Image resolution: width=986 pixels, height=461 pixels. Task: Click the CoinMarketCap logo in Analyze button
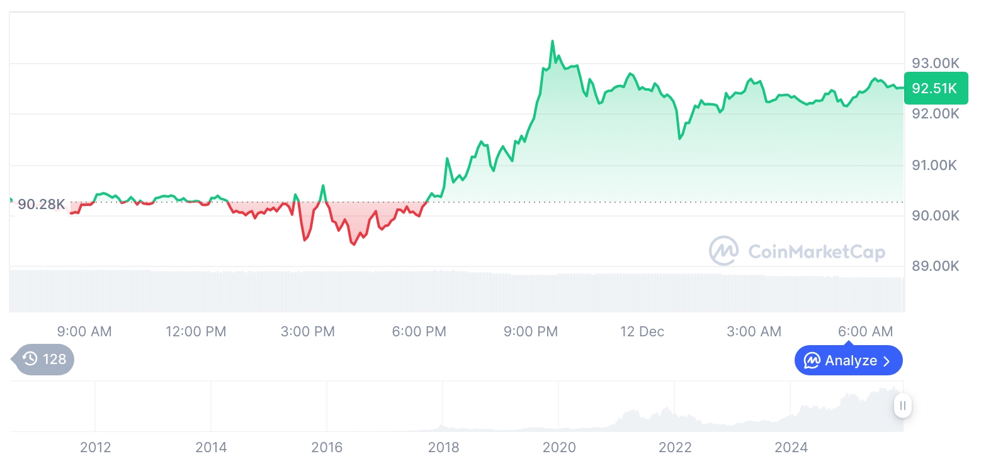coord(812,361)
